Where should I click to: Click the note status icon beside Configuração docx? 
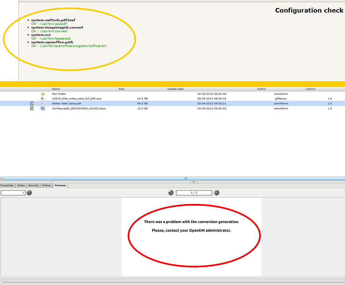32,108
